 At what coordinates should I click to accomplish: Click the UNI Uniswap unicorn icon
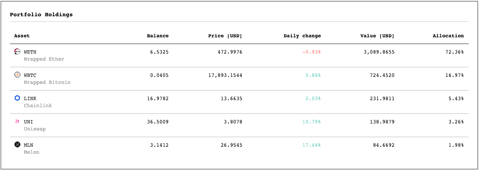(x=17, y=122)
